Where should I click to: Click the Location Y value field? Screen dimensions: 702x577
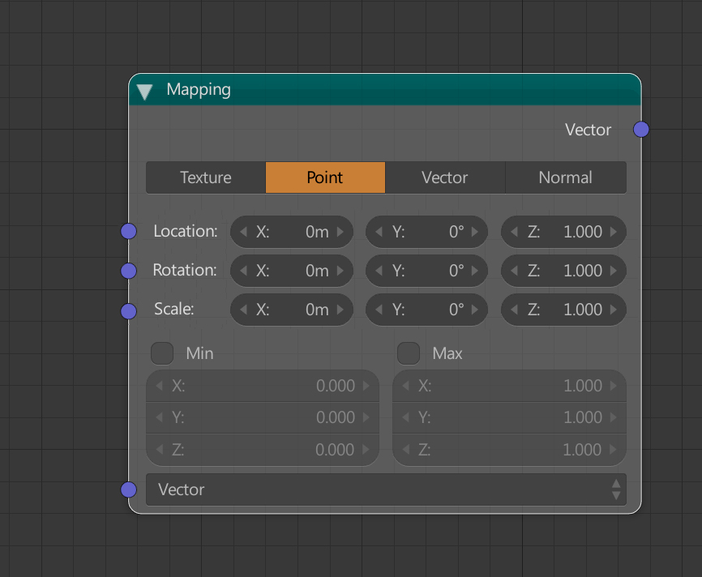click(426, 232)
